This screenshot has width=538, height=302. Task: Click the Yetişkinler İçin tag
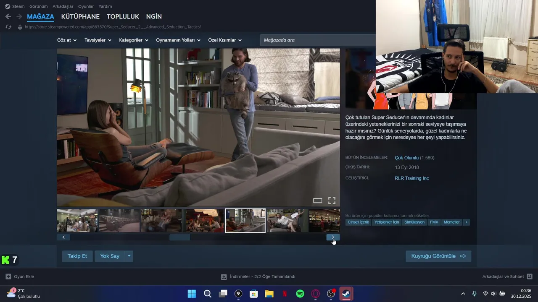(x=387, y=222)
